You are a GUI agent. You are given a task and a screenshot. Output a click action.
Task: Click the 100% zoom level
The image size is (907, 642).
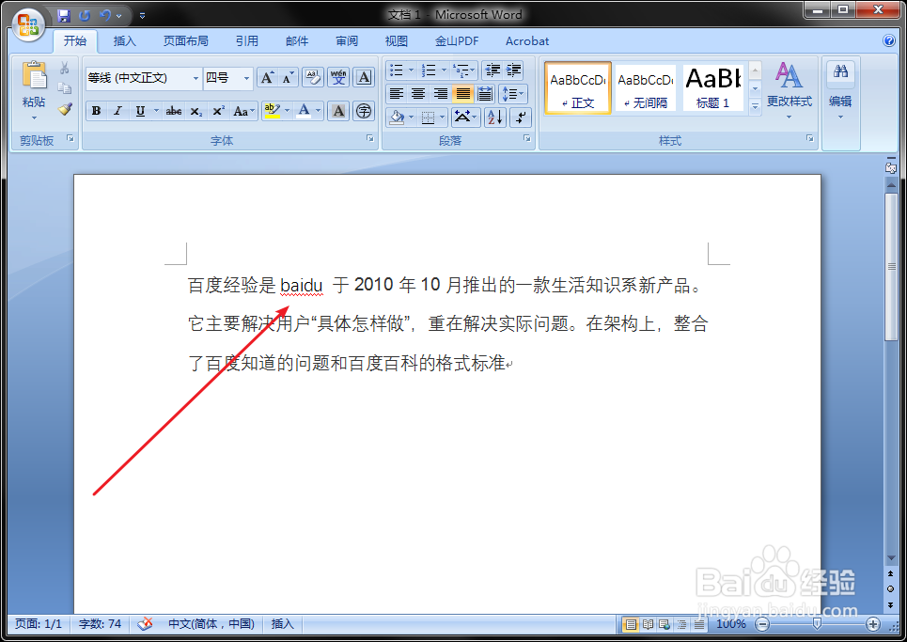click(731, 623)
